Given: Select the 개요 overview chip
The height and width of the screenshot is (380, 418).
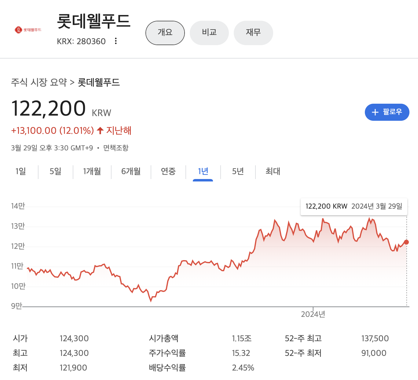Looking at the screenshot, I should 165,33.
